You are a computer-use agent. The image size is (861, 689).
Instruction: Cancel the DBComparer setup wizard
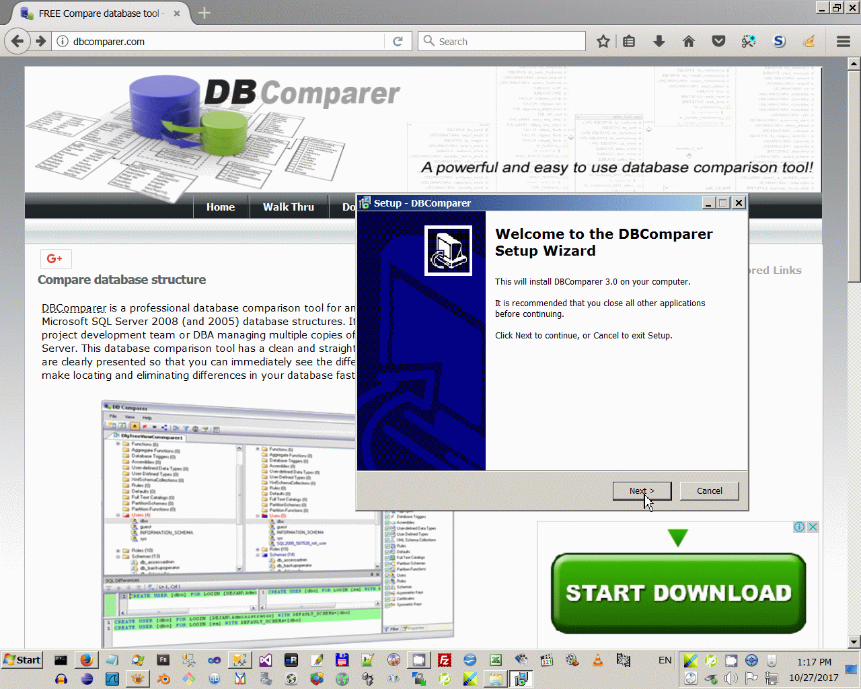click(709, 491)
